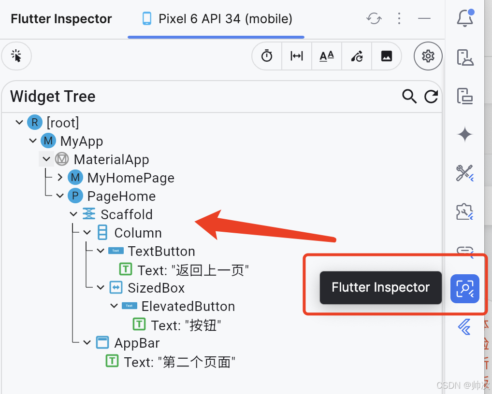Image resolution: width=492 pixels, height=394 pixels.
Task: Click the blue R icon beside [root]
Action: 34,122
